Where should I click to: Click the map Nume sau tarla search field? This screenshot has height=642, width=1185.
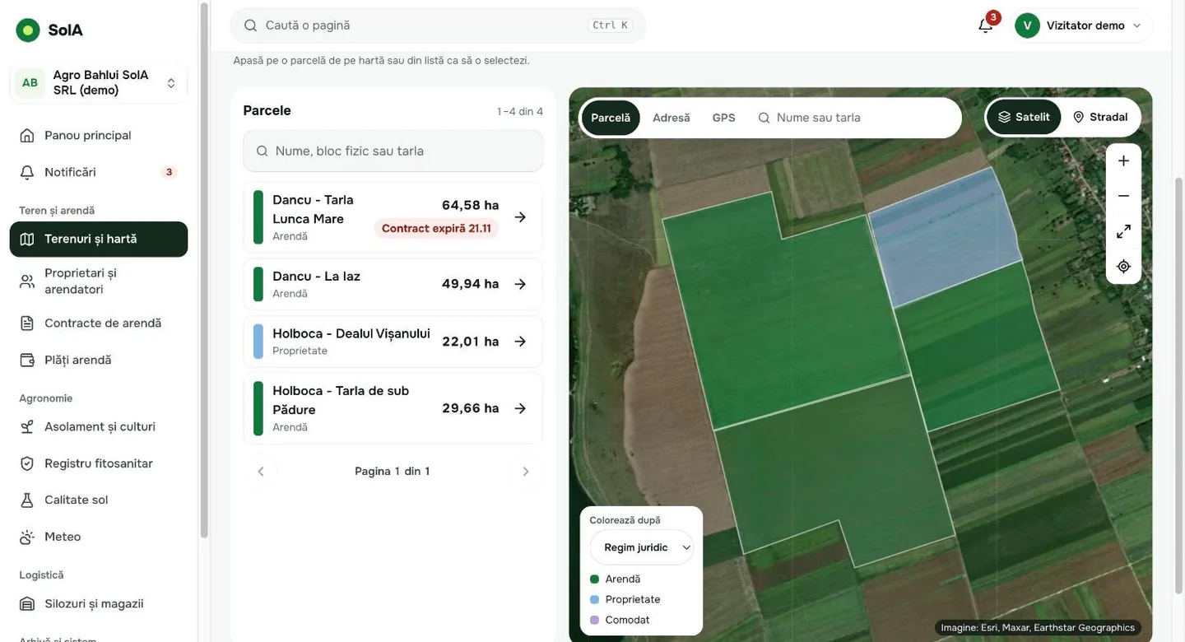856,118
